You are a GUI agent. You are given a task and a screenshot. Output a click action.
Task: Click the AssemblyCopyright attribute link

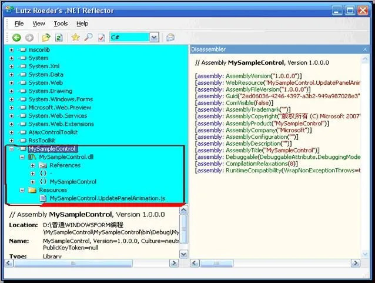point(251,116)
